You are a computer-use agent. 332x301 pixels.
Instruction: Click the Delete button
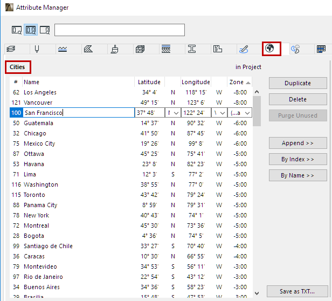tap(298, 99)
